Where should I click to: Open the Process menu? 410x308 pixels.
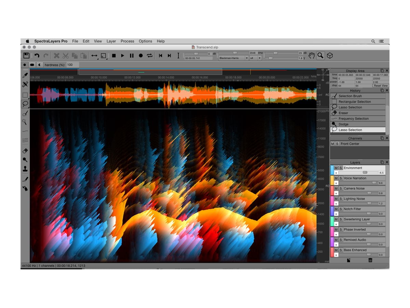pyautogui.click(x=127, y=41)
